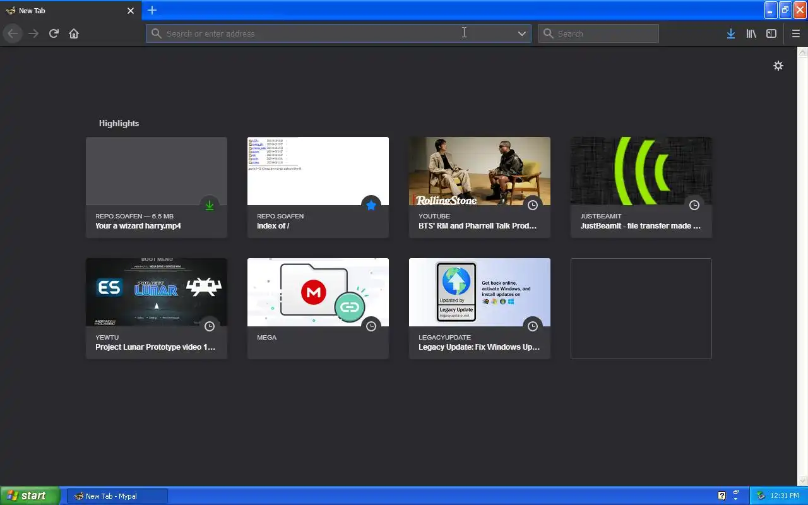The image size is (808, 505).
Task: Click history clock badge on Yewtu card
Action: (210, 326)
